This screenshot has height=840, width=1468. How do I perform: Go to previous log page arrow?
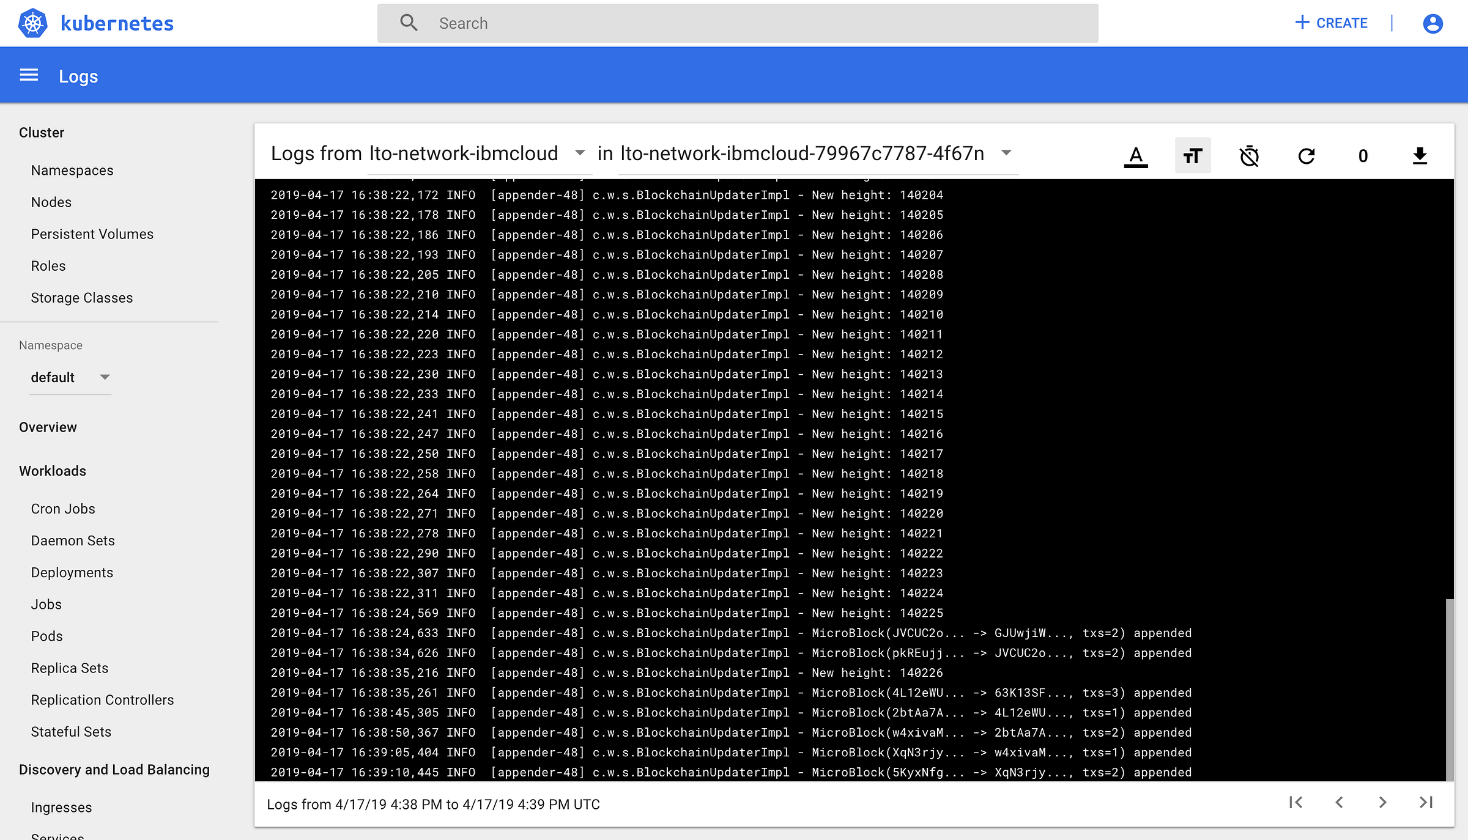pyautogui.click(x=1339, y=802)
